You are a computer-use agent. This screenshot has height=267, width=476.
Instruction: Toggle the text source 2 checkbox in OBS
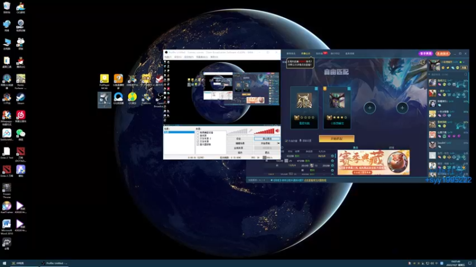tap(198, 138)
